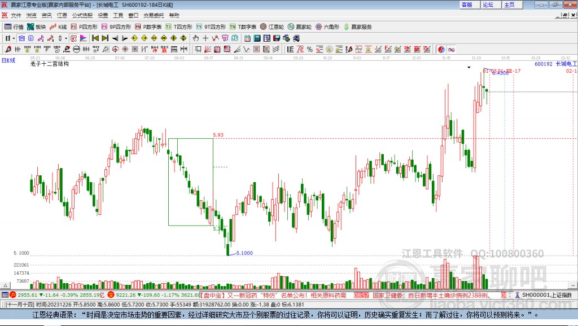Open the 工具 menu
The width and height of the screenshot is (578, 326).
118,15
